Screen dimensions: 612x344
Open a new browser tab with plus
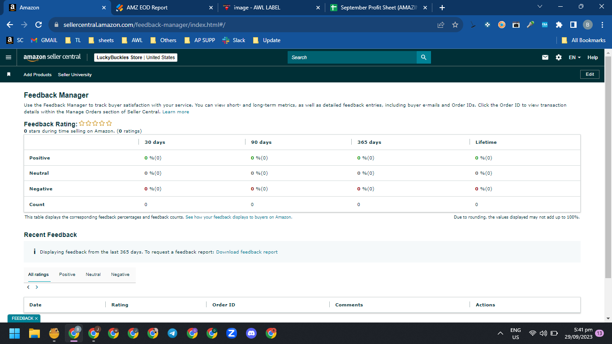pos(442,8)
